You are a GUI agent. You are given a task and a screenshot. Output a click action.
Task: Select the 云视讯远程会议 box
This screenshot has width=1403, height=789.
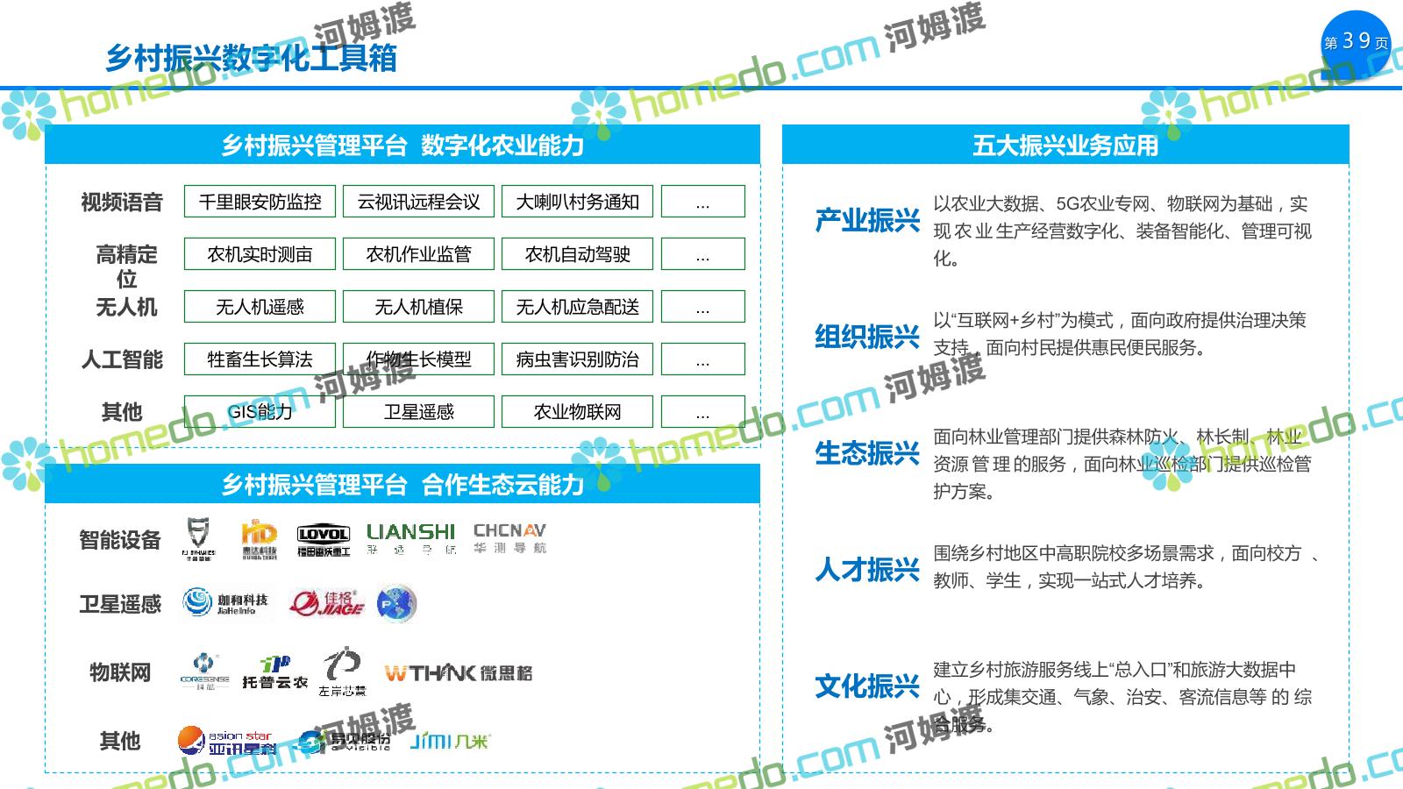point(418,202)
